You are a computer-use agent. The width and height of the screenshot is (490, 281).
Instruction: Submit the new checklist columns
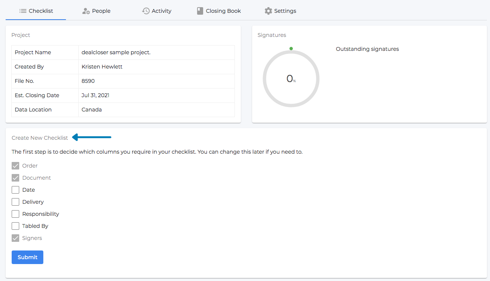[28, 257]
